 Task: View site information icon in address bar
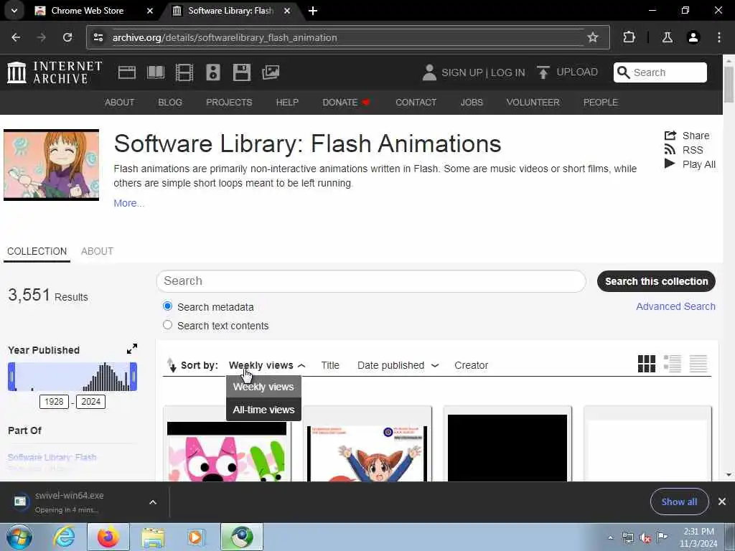(98, 37)
